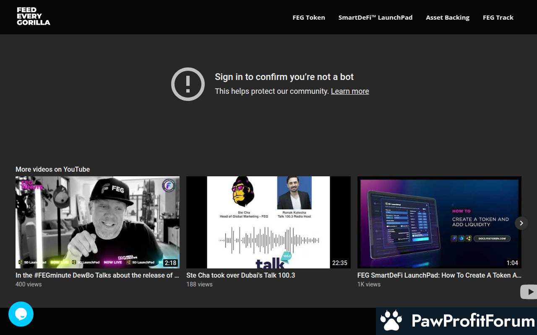Follow the Learn more link
Image resolution: width=537 pixels, height=335 pixels.
tap(350, 91)
